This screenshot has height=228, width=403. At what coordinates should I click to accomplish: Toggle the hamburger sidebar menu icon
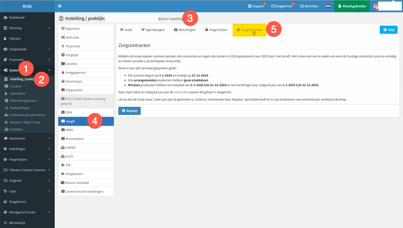click(60, 6)
